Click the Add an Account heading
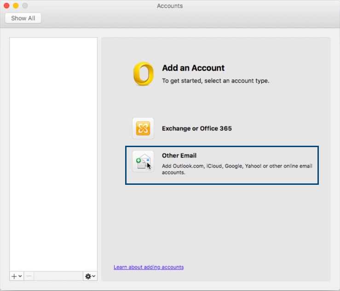 tap(193, 68)
